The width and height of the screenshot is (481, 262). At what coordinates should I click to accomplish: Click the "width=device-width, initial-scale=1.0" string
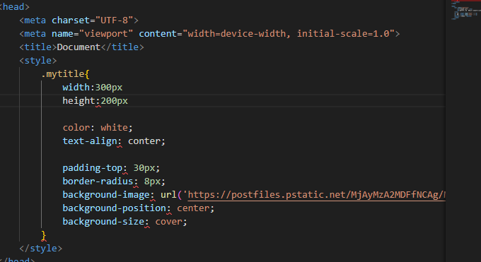[x=289, y=34]
